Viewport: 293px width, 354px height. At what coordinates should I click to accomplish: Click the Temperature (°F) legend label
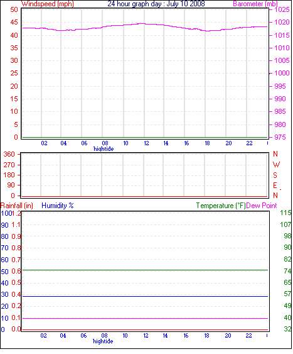pyautogui.click(x=221, y=206)
